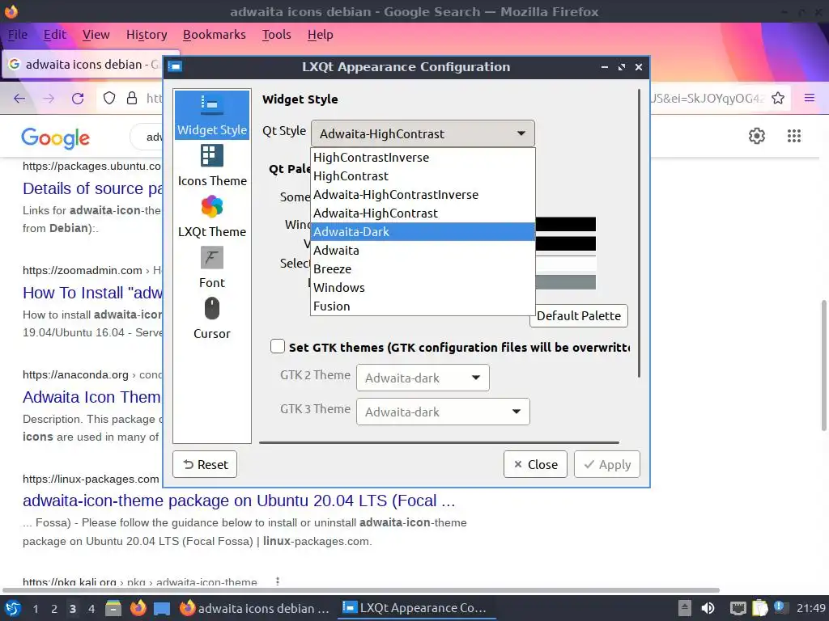The height and width of the screenshot is (621, 829).
Task: Focus the Firefox taskbar window entry
Action: coord(255,608)
